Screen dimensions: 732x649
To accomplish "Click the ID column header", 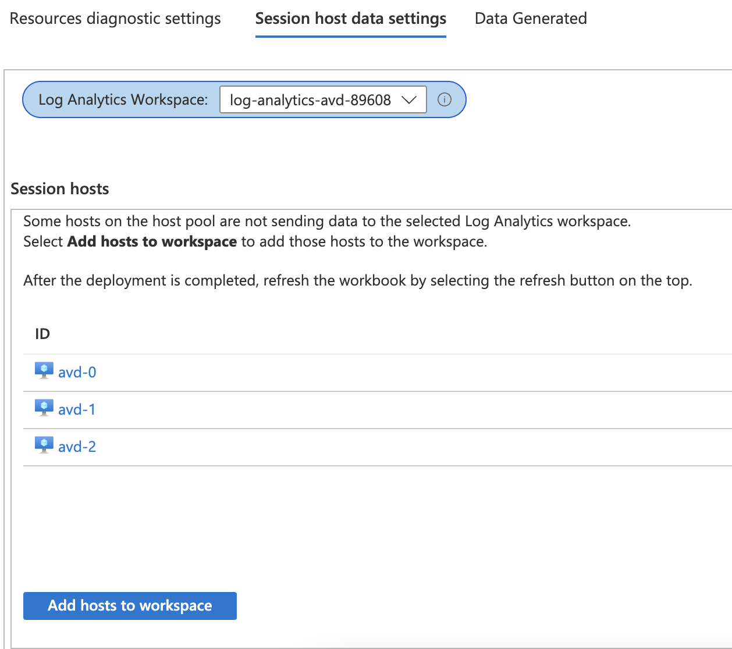I will pyautogui.click(x=42, y=334).
